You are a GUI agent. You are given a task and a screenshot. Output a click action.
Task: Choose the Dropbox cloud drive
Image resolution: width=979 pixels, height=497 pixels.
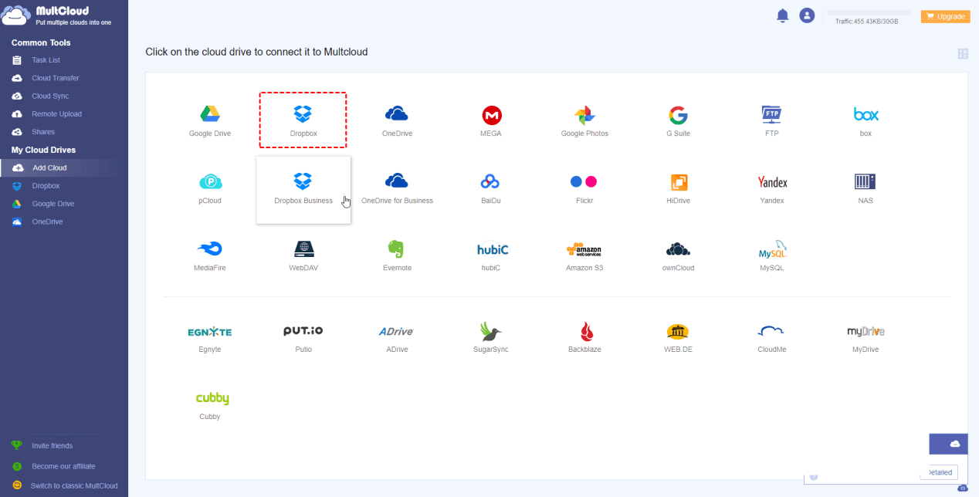[303, 120]
